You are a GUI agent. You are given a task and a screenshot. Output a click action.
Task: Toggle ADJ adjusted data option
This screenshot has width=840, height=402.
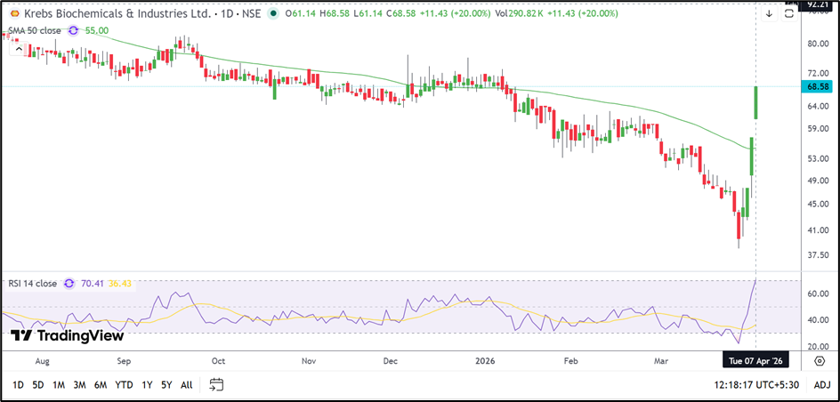tap(821, 384)
